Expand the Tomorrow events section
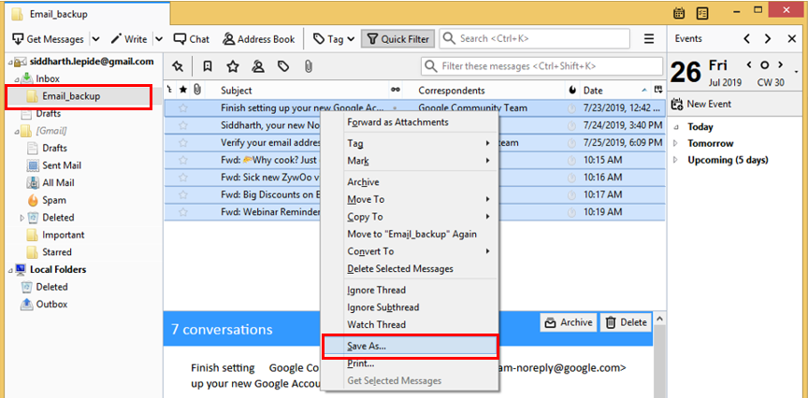The height and width of the screenshot is (398, 808). pyautogui.click(x=676, y=144)
